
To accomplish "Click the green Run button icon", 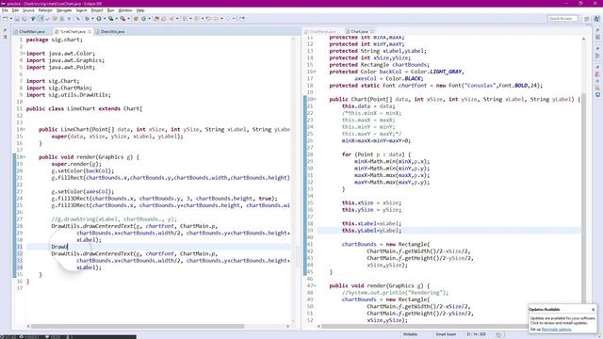I will [x=99, y=19].
